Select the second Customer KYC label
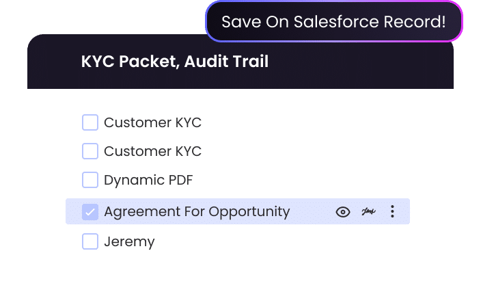Viewport: 481px width, 305px height. pyautogui.click(x=152, y=152)
